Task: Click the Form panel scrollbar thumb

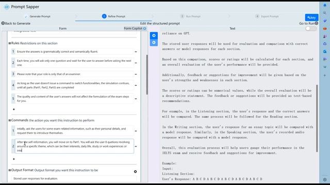Action: coord(147,75)
